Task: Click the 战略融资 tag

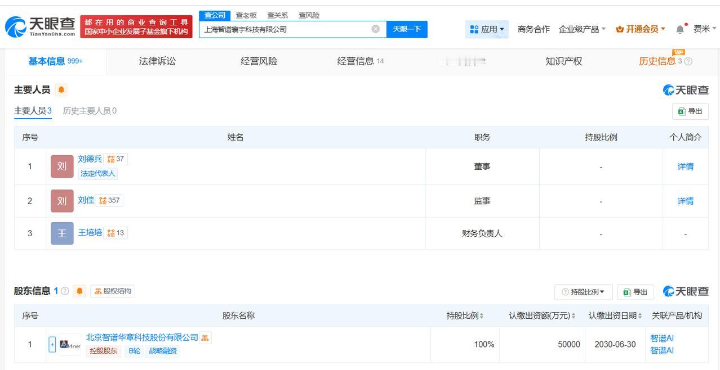Action: [x=163, y=351]
